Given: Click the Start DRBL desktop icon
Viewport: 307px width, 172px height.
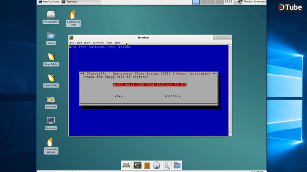Looking at the screenshot, I should click(51, 81).
